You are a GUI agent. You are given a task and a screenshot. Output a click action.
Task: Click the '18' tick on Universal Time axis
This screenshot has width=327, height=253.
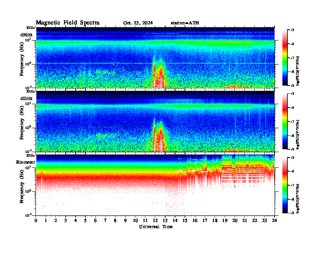tap(215, 220)
